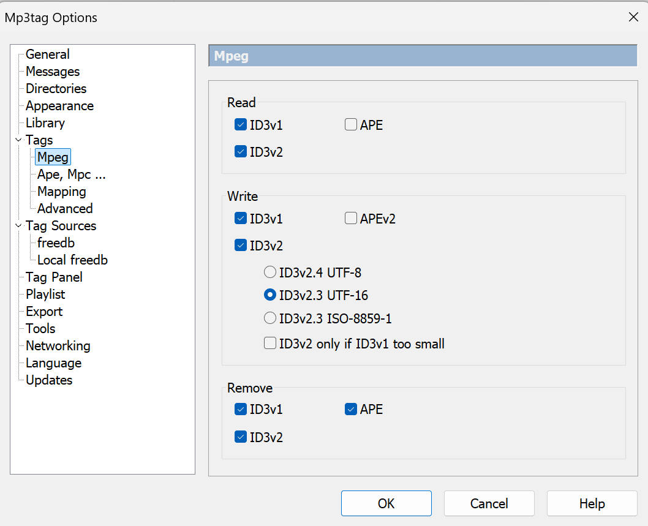Image resolution: width=648 pixels, height=526 pixels.
Task: Click the OK button
Action: (x=386, y=503)
